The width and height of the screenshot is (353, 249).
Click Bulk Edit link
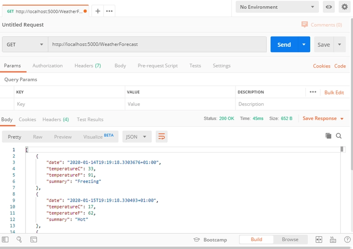tap(334, 92)
